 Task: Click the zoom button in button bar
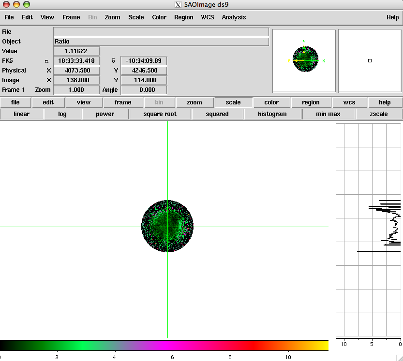pyautogui.click(x=194, y=102)
